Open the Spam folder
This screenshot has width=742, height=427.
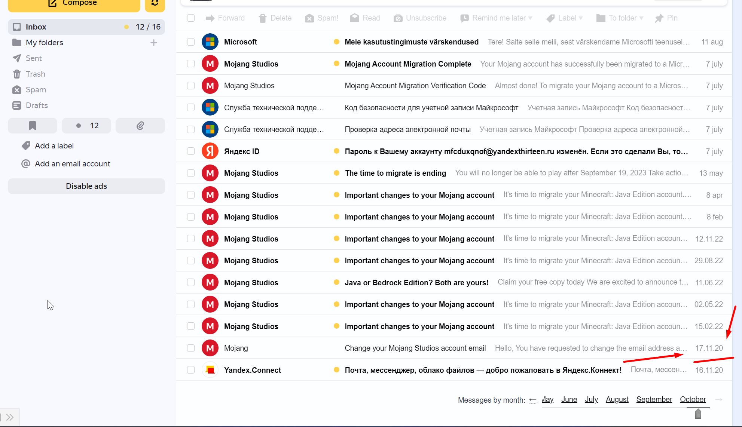(x=36, y=90)
